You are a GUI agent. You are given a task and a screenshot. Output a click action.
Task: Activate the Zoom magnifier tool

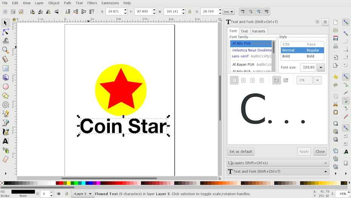(x=5, y=50)
